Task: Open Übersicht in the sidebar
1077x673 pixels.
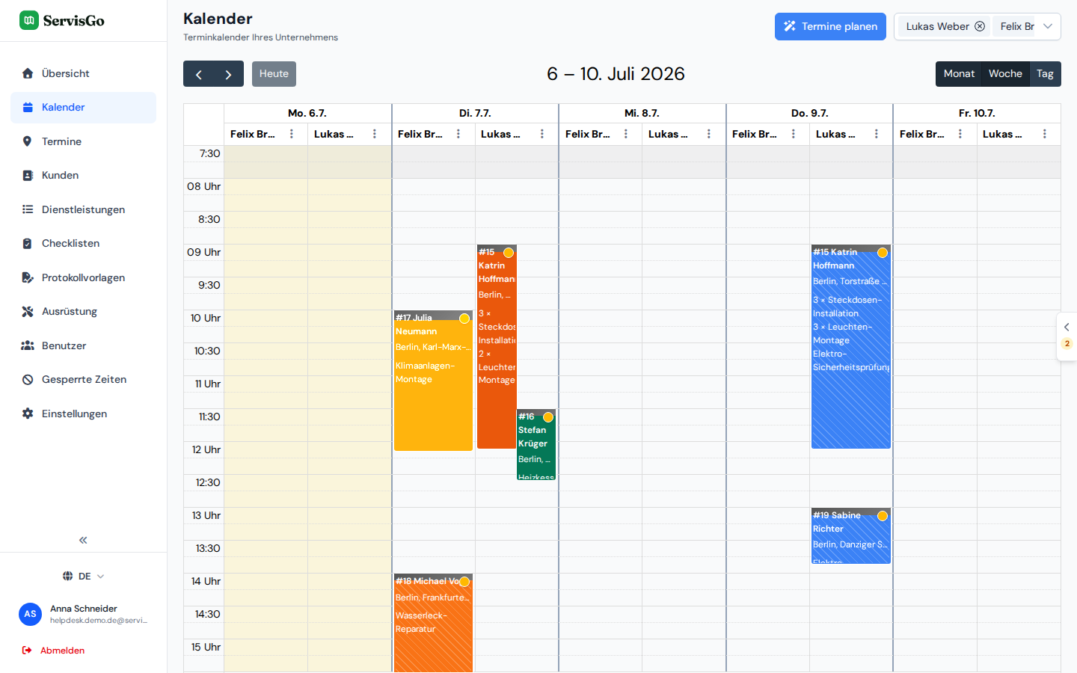Action: click(83, 73)
